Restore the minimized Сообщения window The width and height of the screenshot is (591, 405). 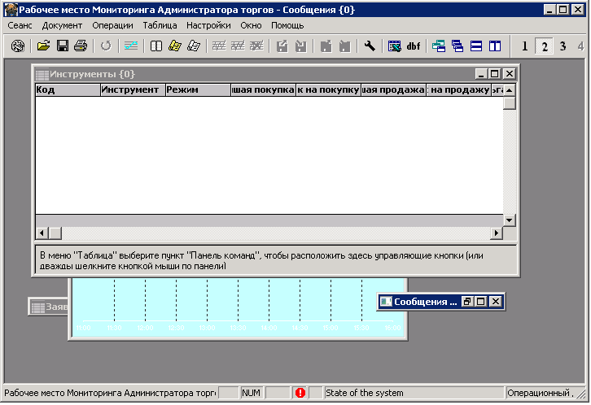click(x=467, y=302)
